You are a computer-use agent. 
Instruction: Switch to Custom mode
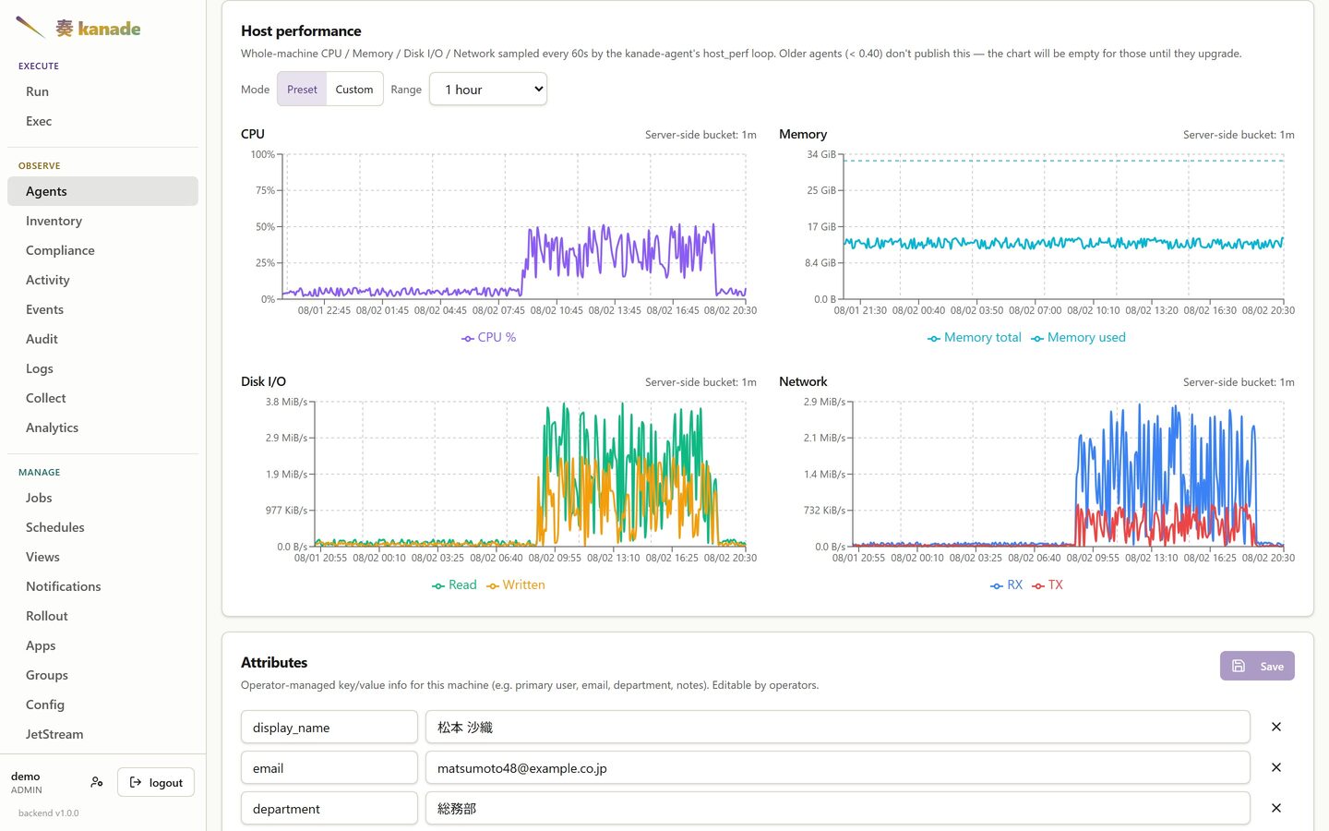(x=354, y=90)
